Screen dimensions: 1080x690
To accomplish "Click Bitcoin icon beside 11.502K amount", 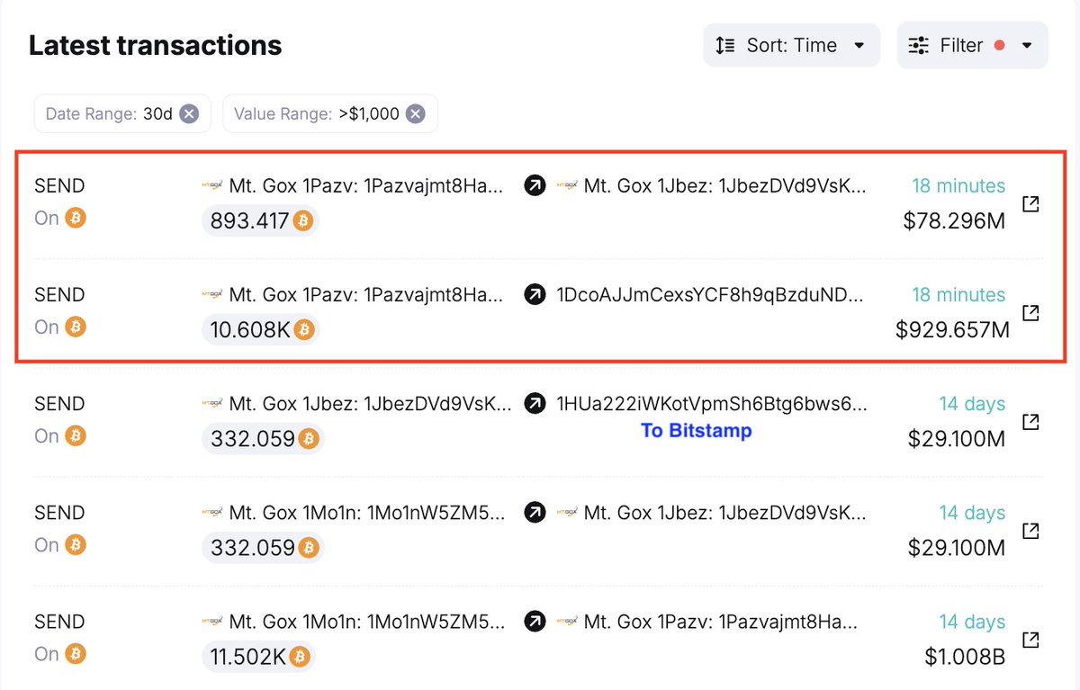I will (x=300, y=656).
